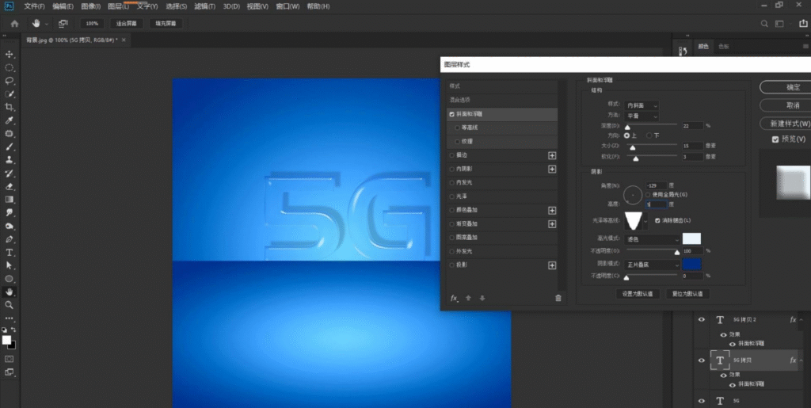811x408 pixels.
Task: Switch to Swatches (色板) panel tab
Action: point(724,46)
